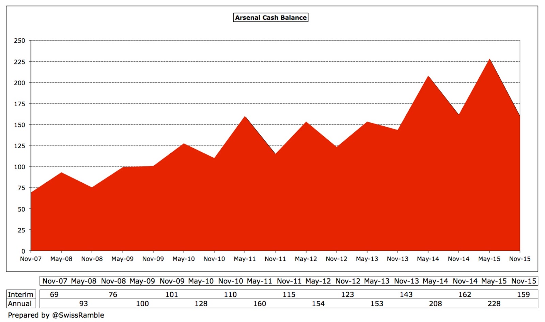Click Annual value 154
This screenshot has height=322, width=545.
tap(318, 304)
